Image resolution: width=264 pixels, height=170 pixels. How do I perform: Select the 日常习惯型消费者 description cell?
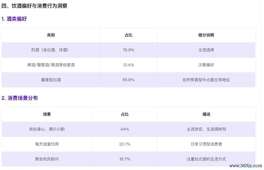[x=206, y=144]
